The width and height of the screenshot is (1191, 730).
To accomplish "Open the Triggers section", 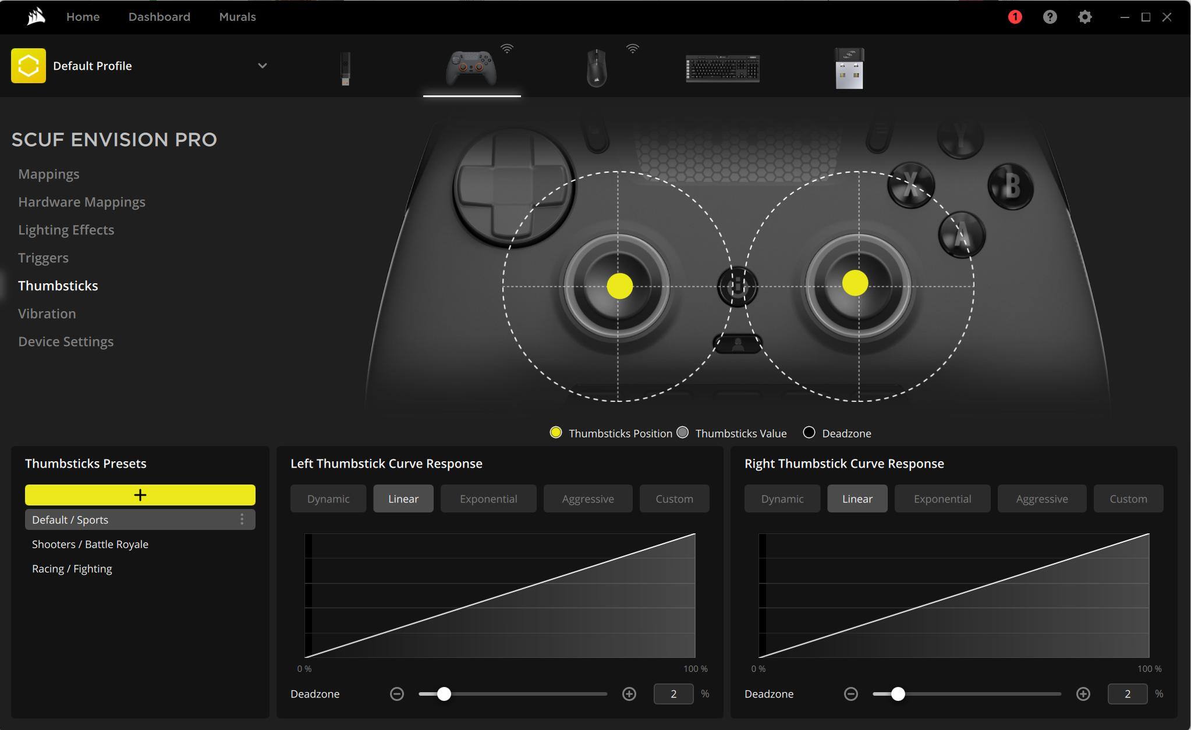I will click(x=43, y=258).
